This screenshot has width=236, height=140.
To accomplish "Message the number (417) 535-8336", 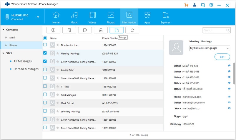I will pos(229,83).
